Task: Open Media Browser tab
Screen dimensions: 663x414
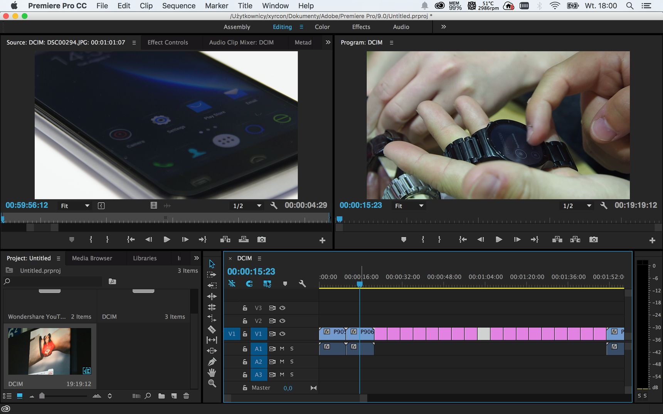Action: 92,258
